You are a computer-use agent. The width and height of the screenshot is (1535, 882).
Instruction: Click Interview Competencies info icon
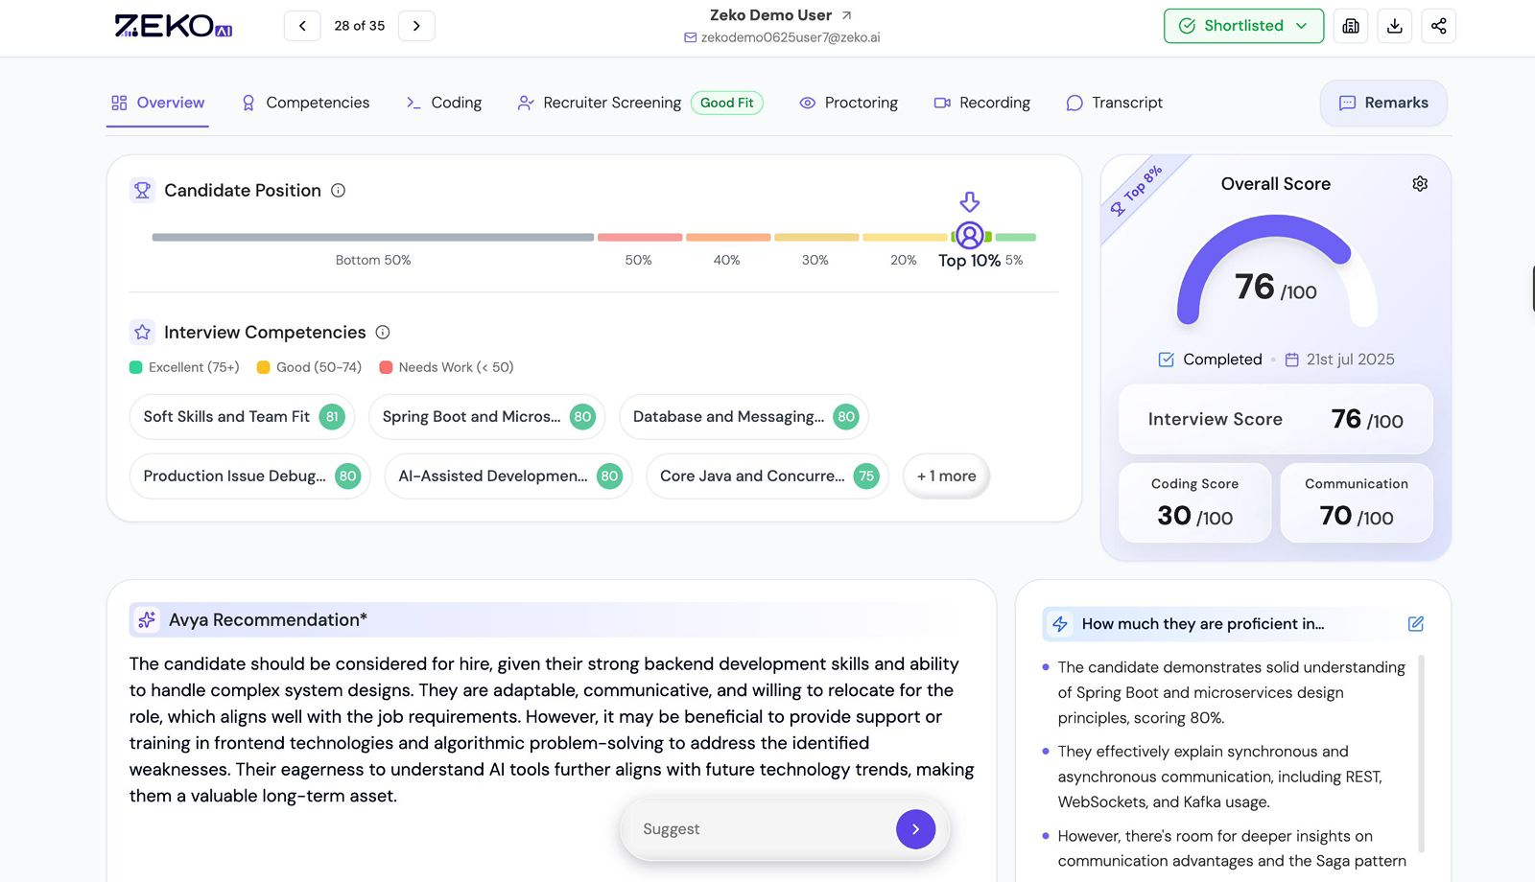pyautogui.click(x=383, y=333)
